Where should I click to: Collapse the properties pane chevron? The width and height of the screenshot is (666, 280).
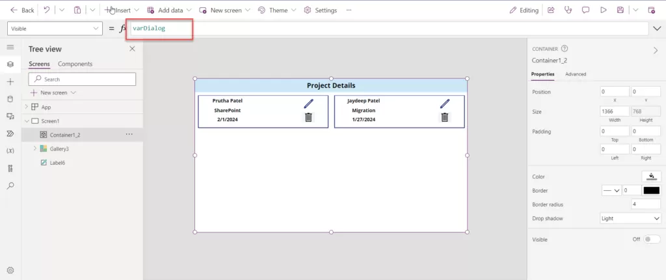[656, 50]
